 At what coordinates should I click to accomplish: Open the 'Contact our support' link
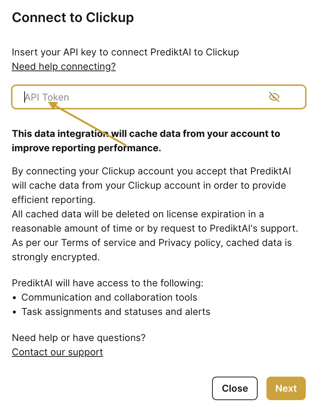click(x=57, y=352)
